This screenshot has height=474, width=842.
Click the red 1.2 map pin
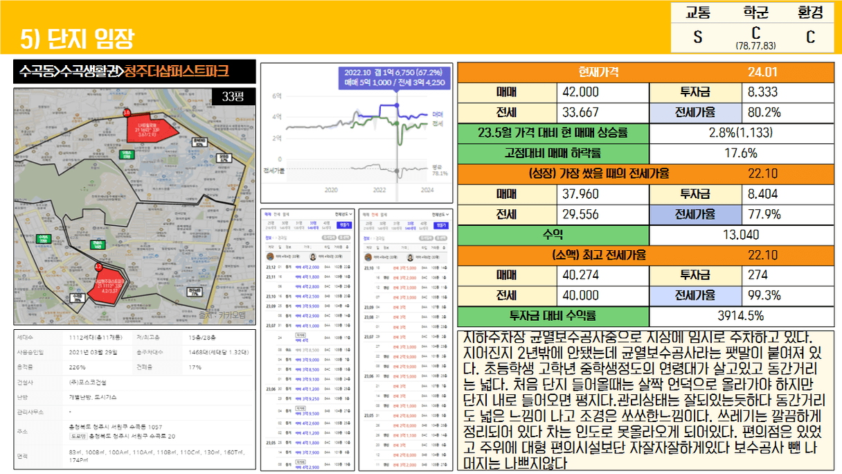[98, 267]
